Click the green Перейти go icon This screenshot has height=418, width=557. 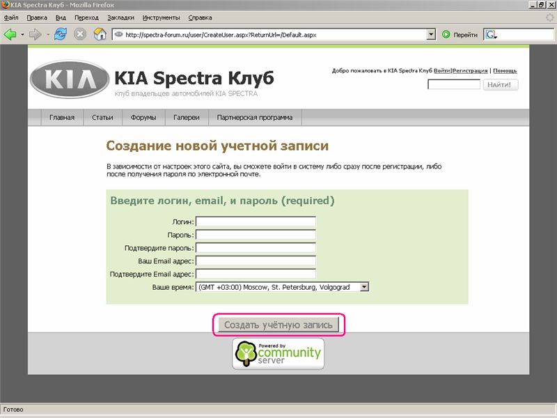point(446,33)
